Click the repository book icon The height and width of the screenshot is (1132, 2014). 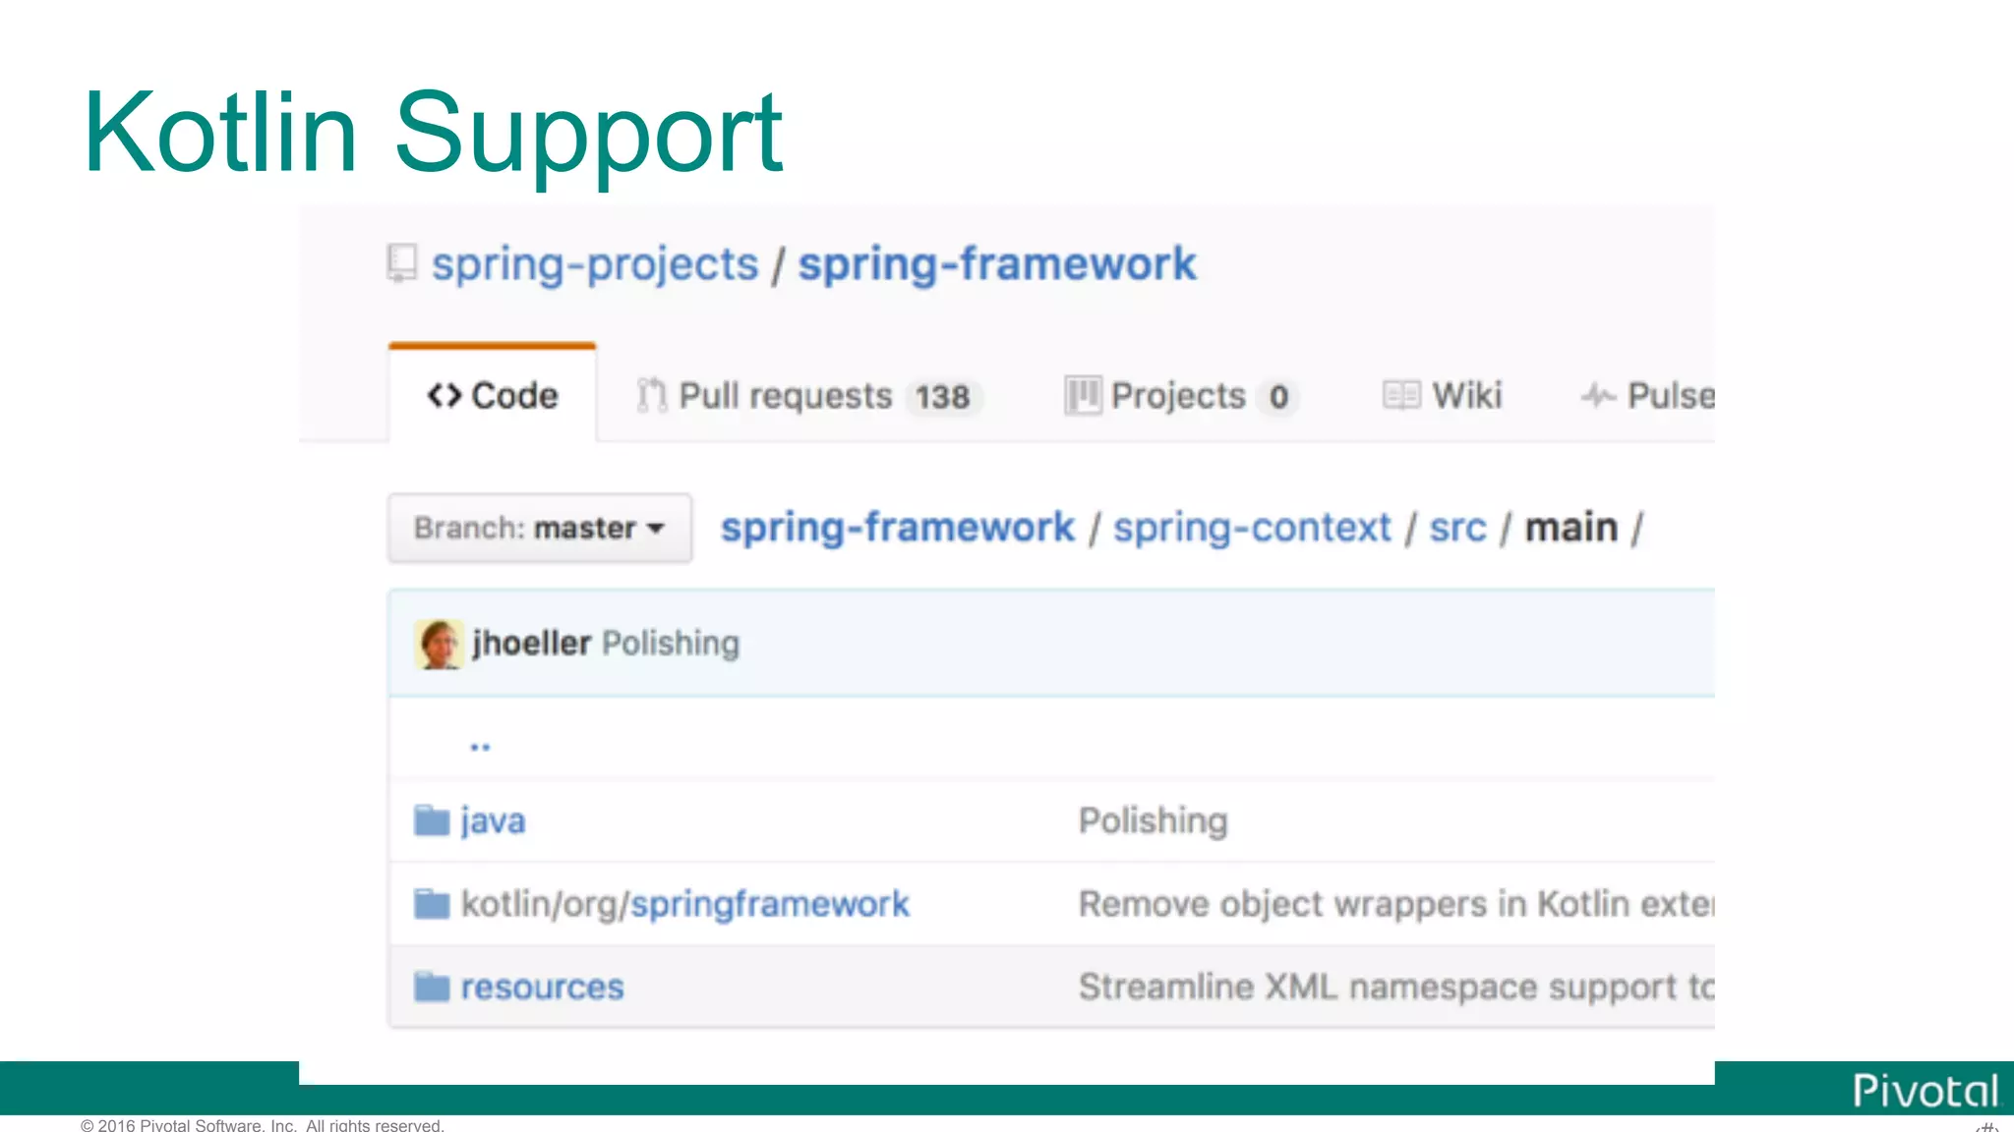(401, 263)
